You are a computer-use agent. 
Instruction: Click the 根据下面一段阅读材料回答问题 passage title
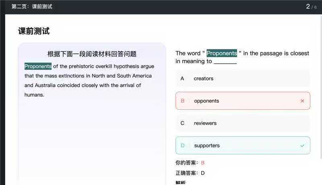92,54
